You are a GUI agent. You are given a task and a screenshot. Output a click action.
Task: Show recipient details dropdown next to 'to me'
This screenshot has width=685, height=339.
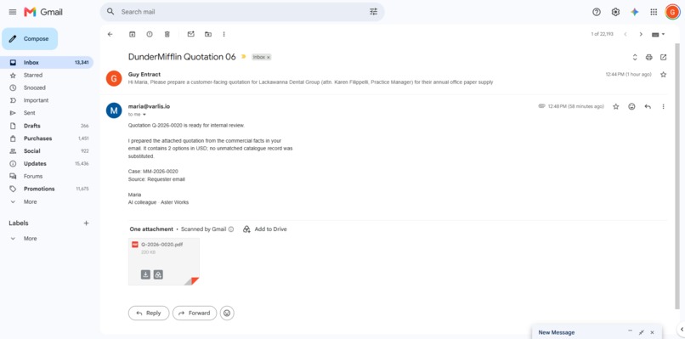click(x=144, y=115)
